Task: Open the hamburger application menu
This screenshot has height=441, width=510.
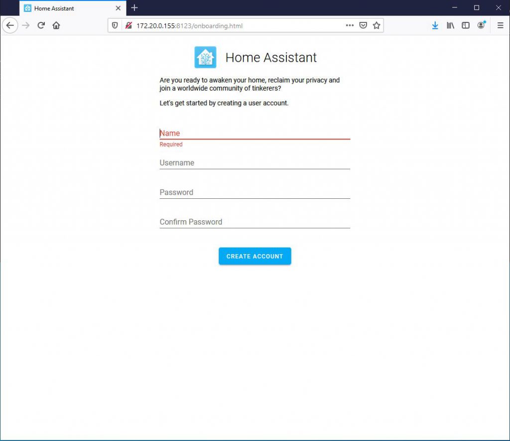Action: pos(500,25)
